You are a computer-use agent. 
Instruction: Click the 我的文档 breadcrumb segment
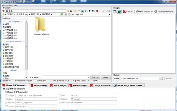35,14
